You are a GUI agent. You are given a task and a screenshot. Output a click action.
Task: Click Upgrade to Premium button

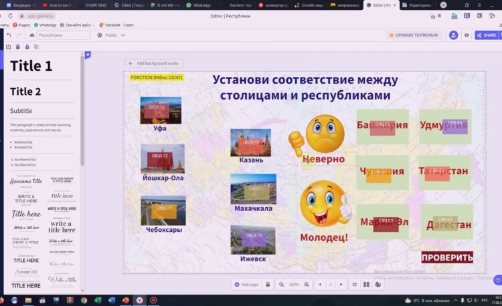pos(414,35)
